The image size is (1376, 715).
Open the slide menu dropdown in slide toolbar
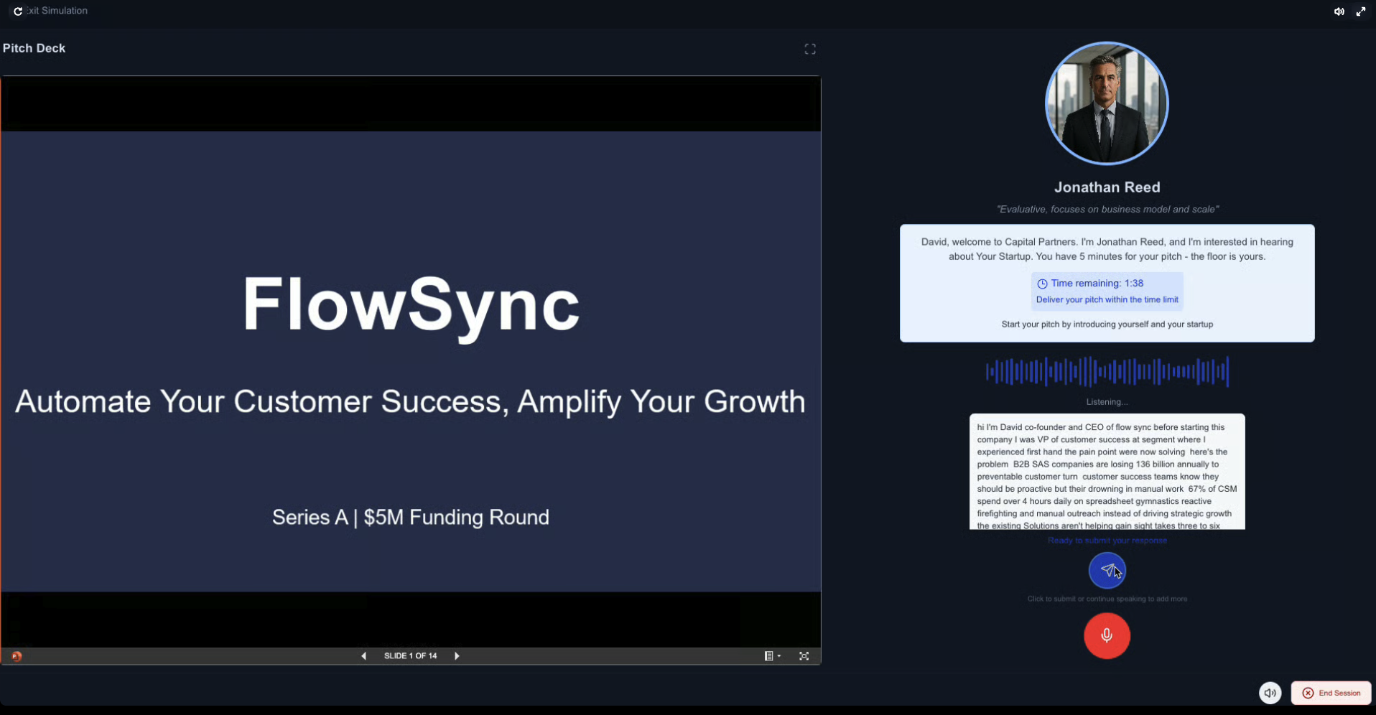click(772, 656)
